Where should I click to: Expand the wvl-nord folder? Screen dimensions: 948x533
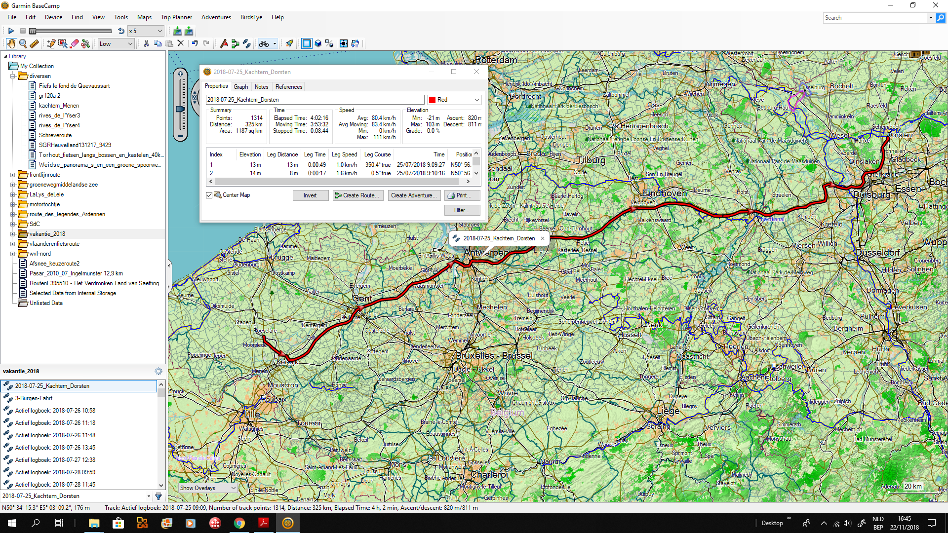[x=13, y=254]
